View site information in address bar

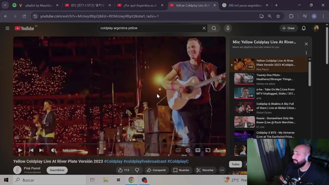coord(35,16)
